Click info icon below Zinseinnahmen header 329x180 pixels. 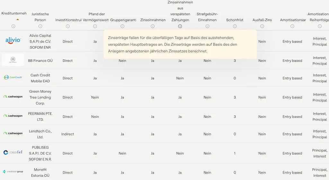[x=153, y=26]
